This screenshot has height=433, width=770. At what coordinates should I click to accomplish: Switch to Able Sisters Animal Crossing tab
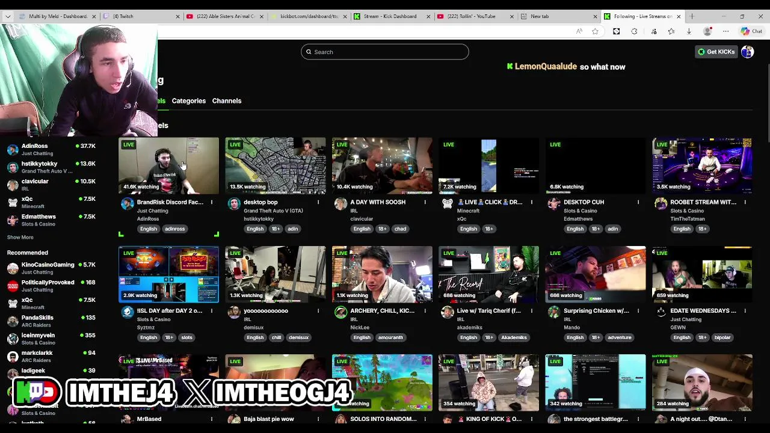224,16
